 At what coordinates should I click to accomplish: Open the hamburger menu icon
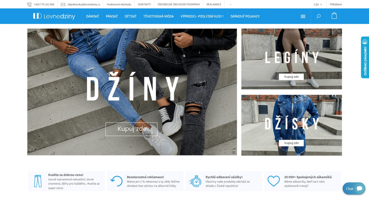(x=303, y=17)
